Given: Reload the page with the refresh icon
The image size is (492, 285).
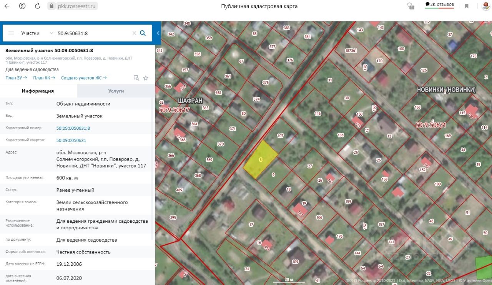Looking at the screenshot, I should pyautogui.click(x=37, y=6).
